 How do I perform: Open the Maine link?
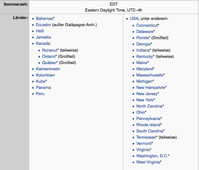tap(142, 62)
